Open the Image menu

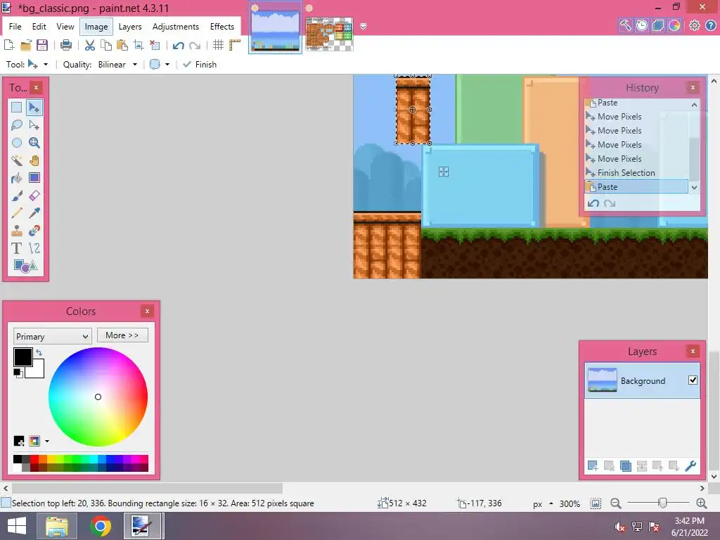96,27
